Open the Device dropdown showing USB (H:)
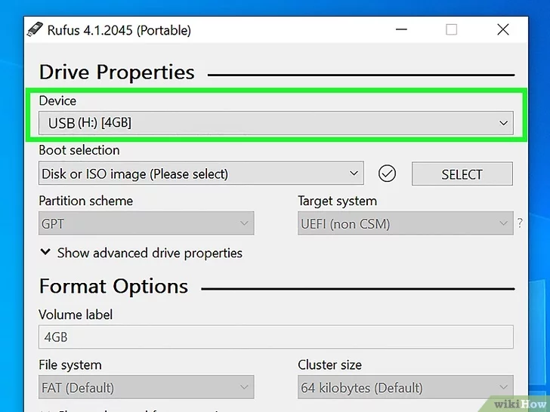 pos(276,123)
